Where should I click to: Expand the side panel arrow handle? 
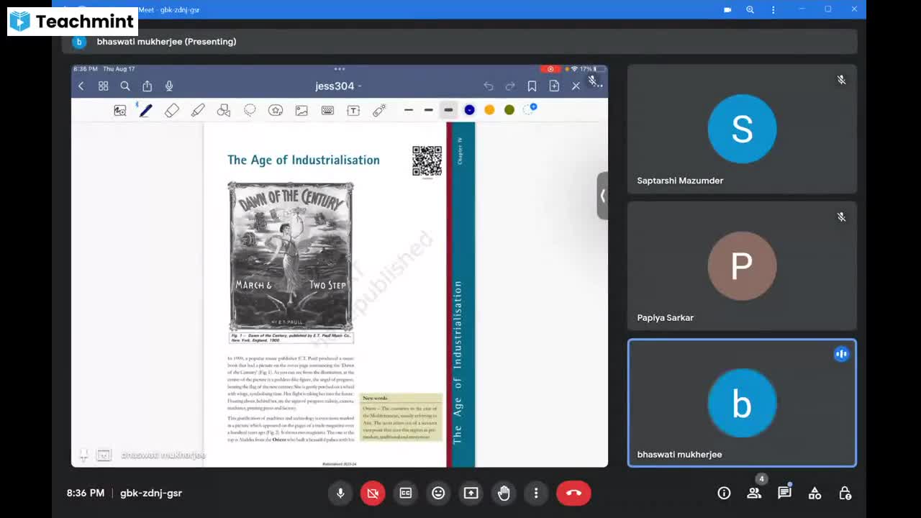(x=602, y=196)
